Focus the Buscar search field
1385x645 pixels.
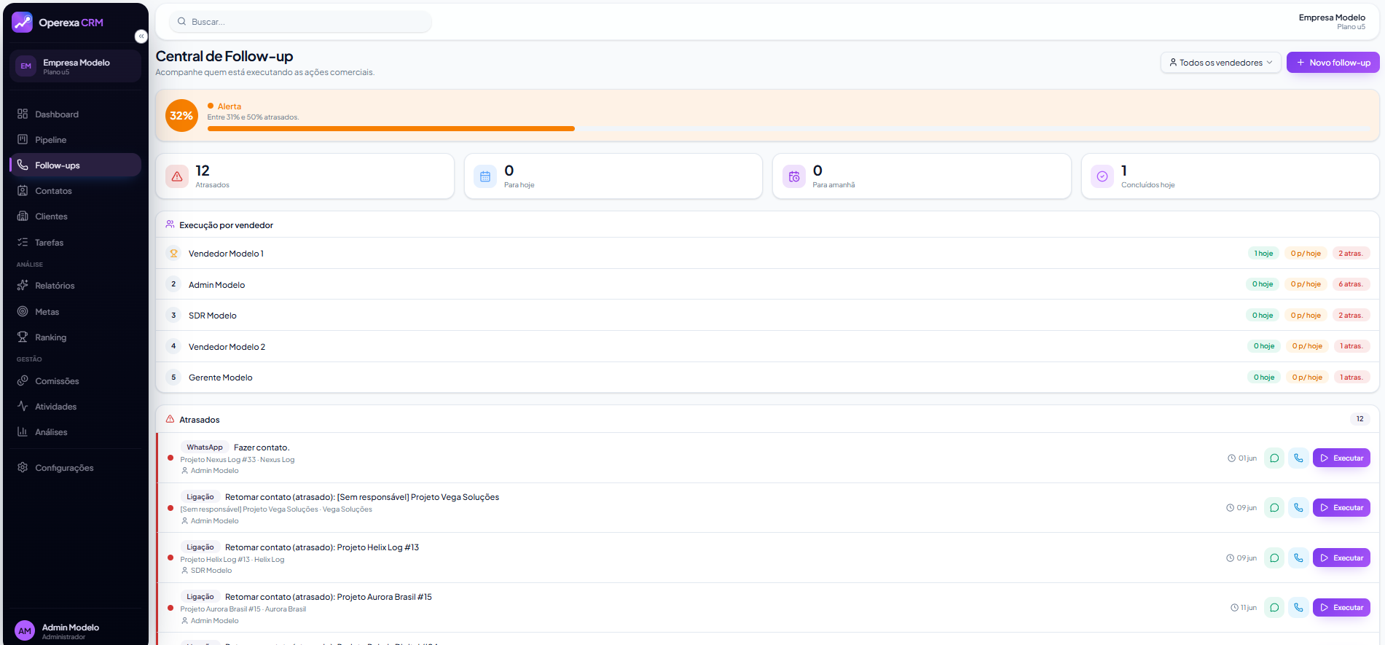(x=300, y=22)
